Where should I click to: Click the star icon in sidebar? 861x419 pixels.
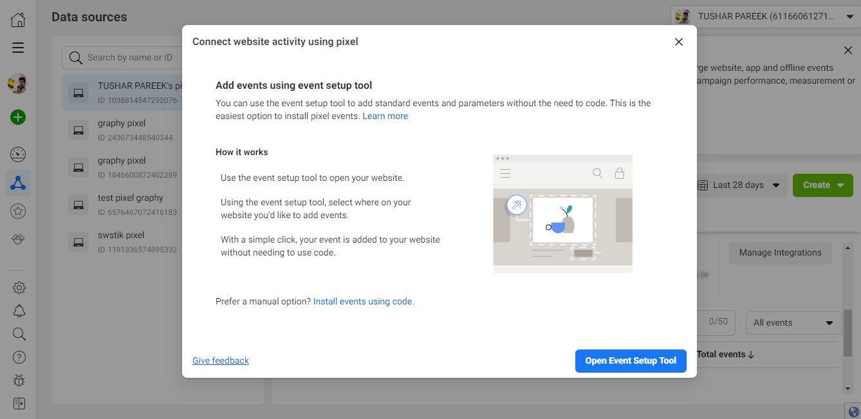tap(18, 210)
